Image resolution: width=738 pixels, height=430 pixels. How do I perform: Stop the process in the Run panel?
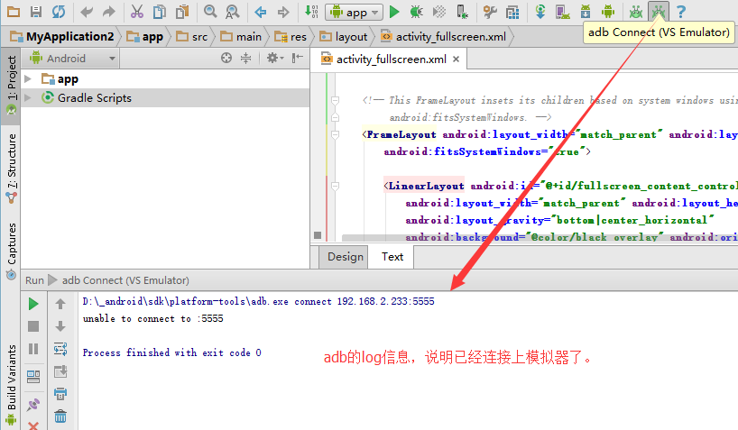point(33,326)
